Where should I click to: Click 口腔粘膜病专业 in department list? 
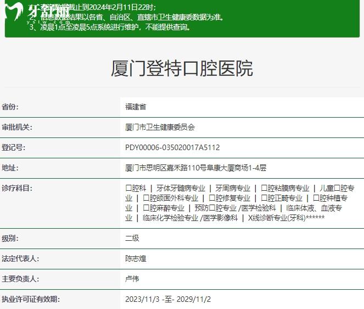click(285, 188)
